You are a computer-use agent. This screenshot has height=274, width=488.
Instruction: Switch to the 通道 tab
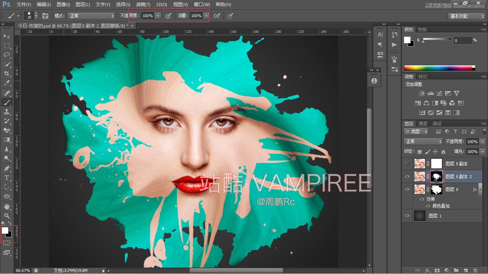coord(423,123)
